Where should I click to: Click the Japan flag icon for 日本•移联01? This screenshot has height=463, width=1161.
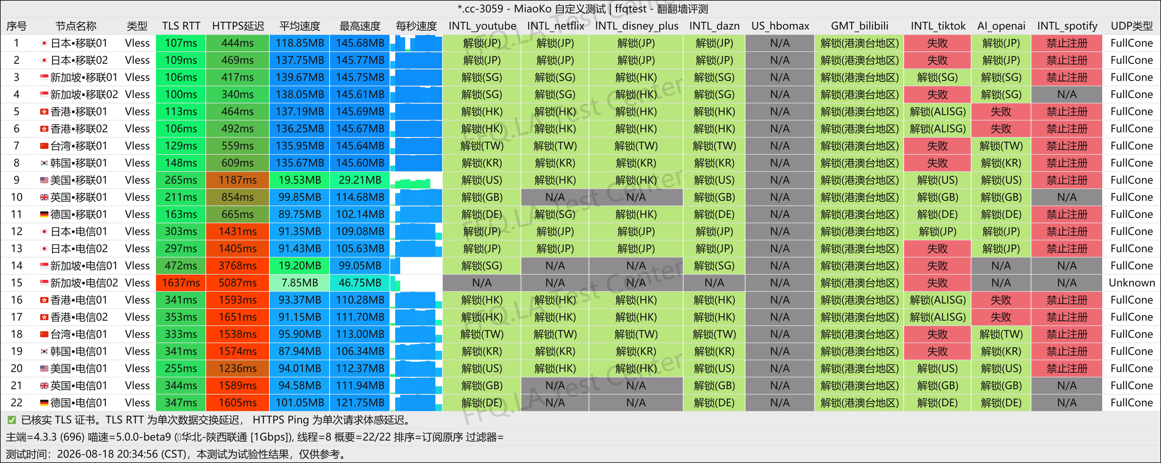pos(44,43)
